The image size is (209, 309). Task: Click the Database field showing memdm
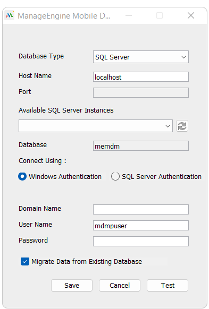click(x=141, y=146)
